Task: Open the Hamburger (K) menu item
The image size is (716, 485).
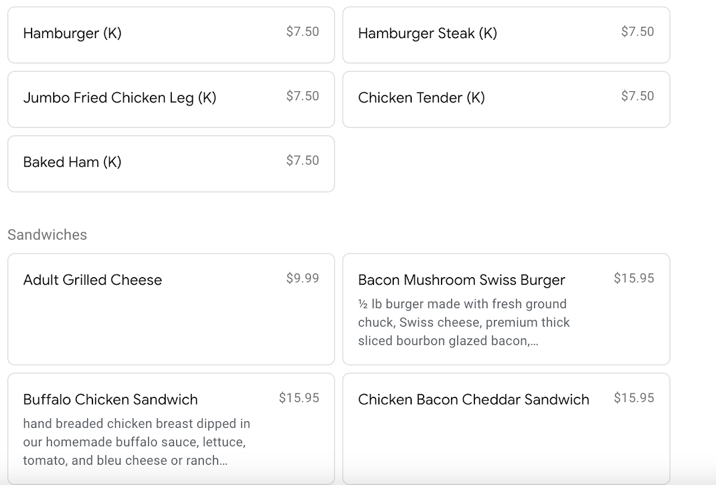Action: pos(171,35)
